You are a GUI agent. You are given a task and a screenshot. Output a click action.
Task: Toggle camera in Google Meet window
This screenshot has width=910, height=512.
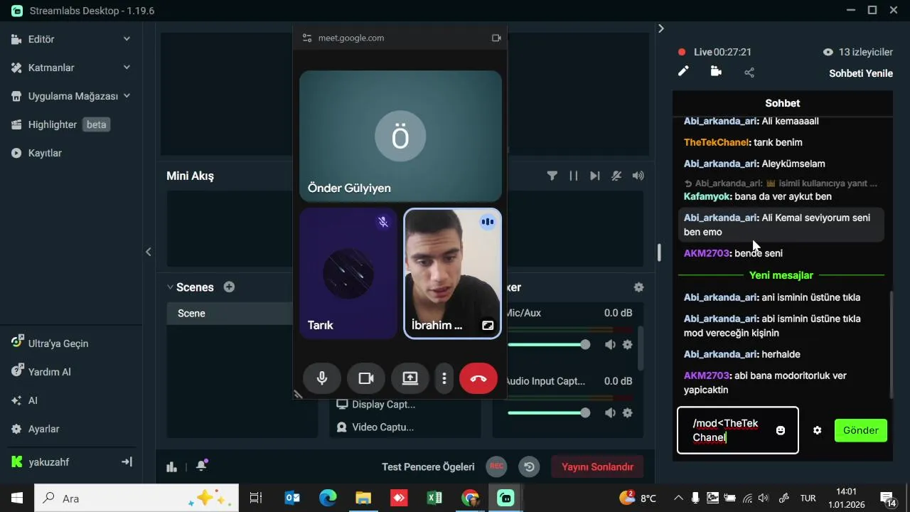click(366, 378)
